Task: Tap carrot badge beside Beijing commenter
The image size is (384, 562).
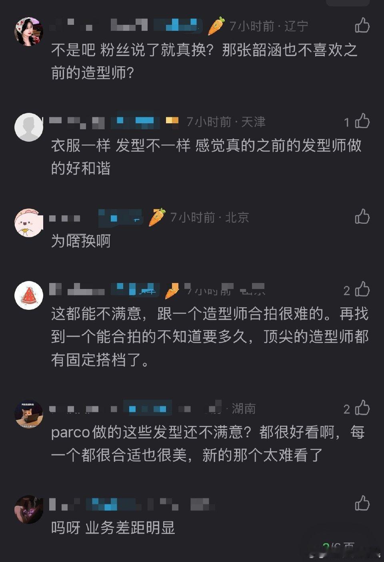Action: coord(157,217)
